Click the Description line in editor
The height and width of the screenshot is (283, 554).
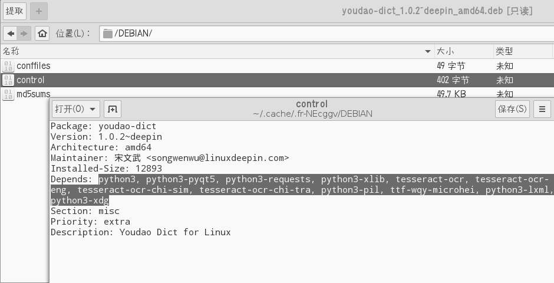tap(141, 232)
